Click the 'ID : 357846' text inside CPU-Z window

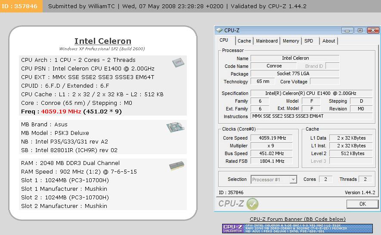click(231, 192)
